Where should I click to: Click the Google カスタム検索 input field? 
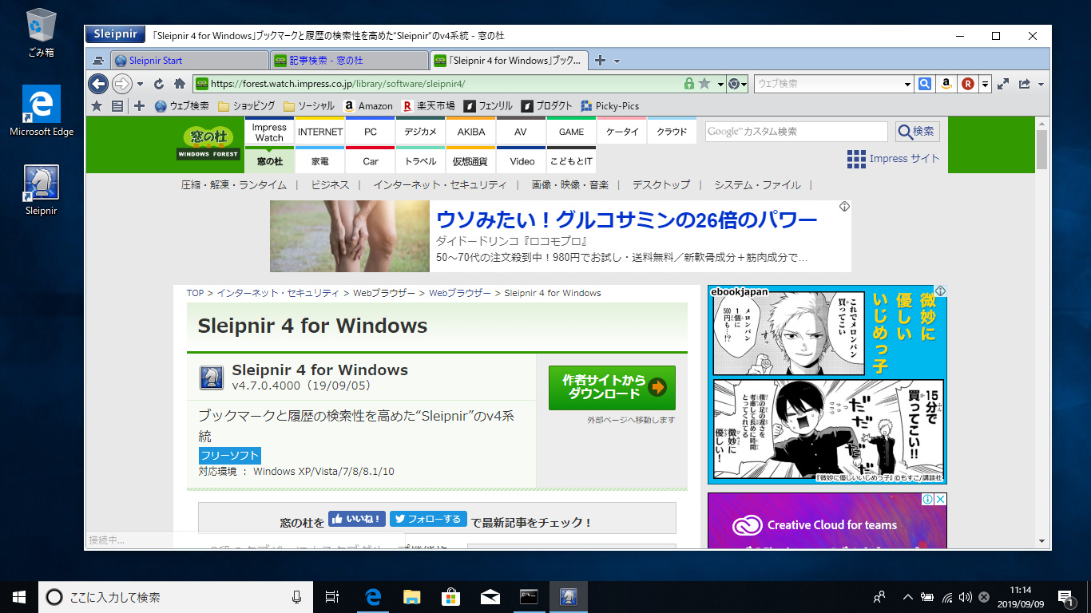tap(796, 132)
